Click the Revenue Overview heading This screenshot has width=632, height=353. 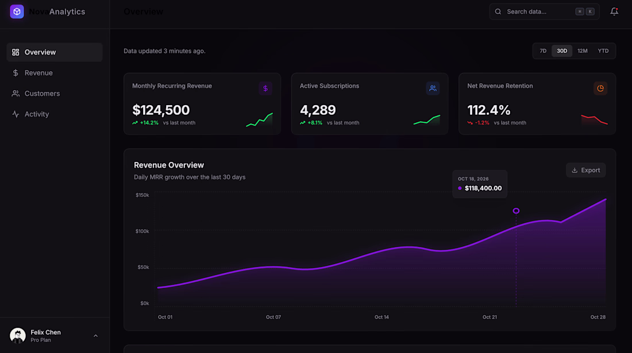169,165
